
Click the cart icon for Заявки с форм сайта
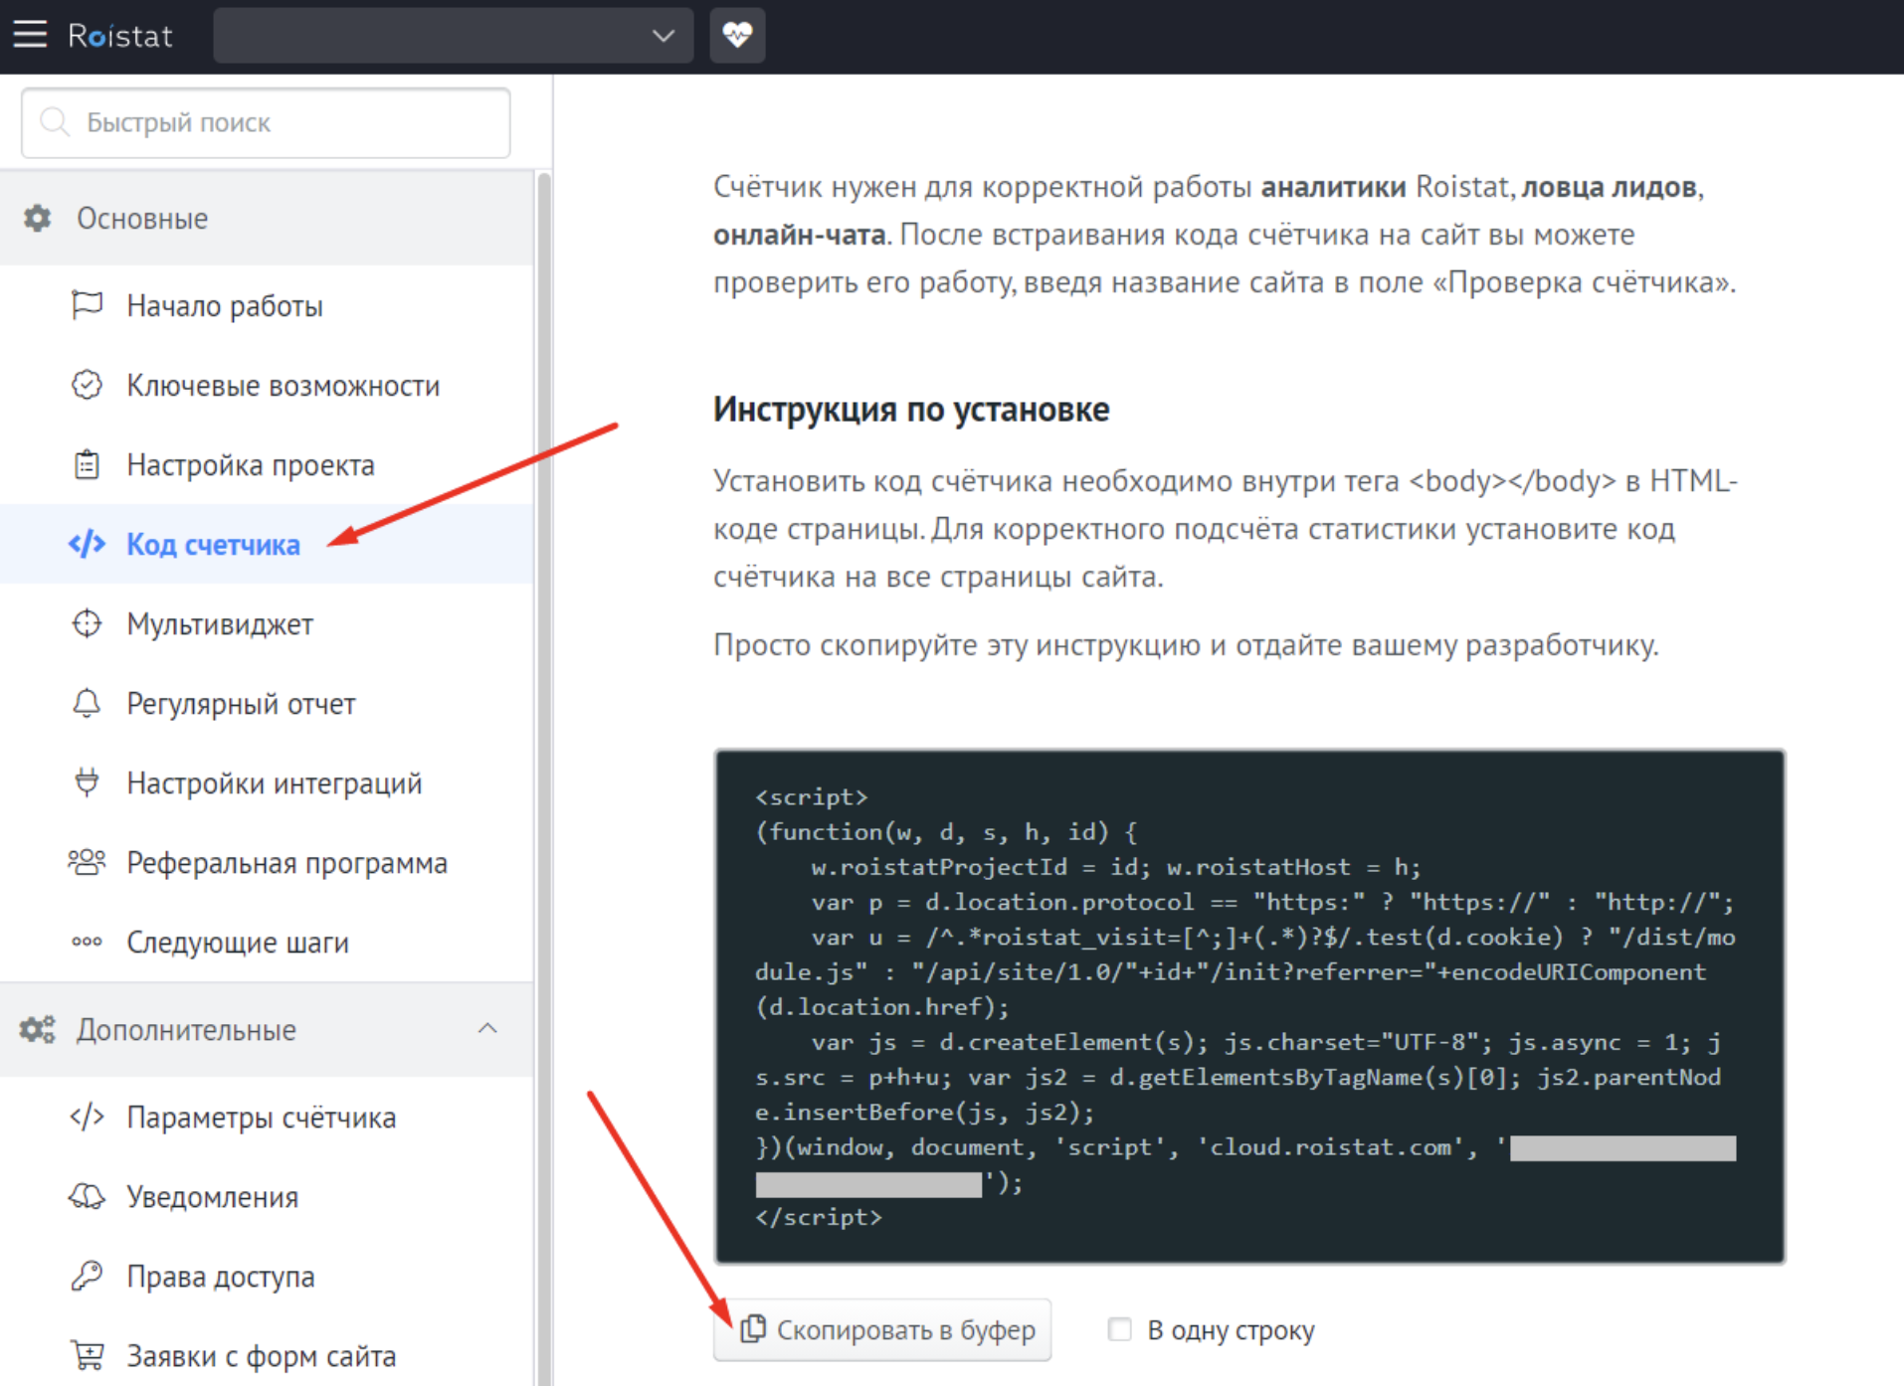click(x=87, y=1355)
